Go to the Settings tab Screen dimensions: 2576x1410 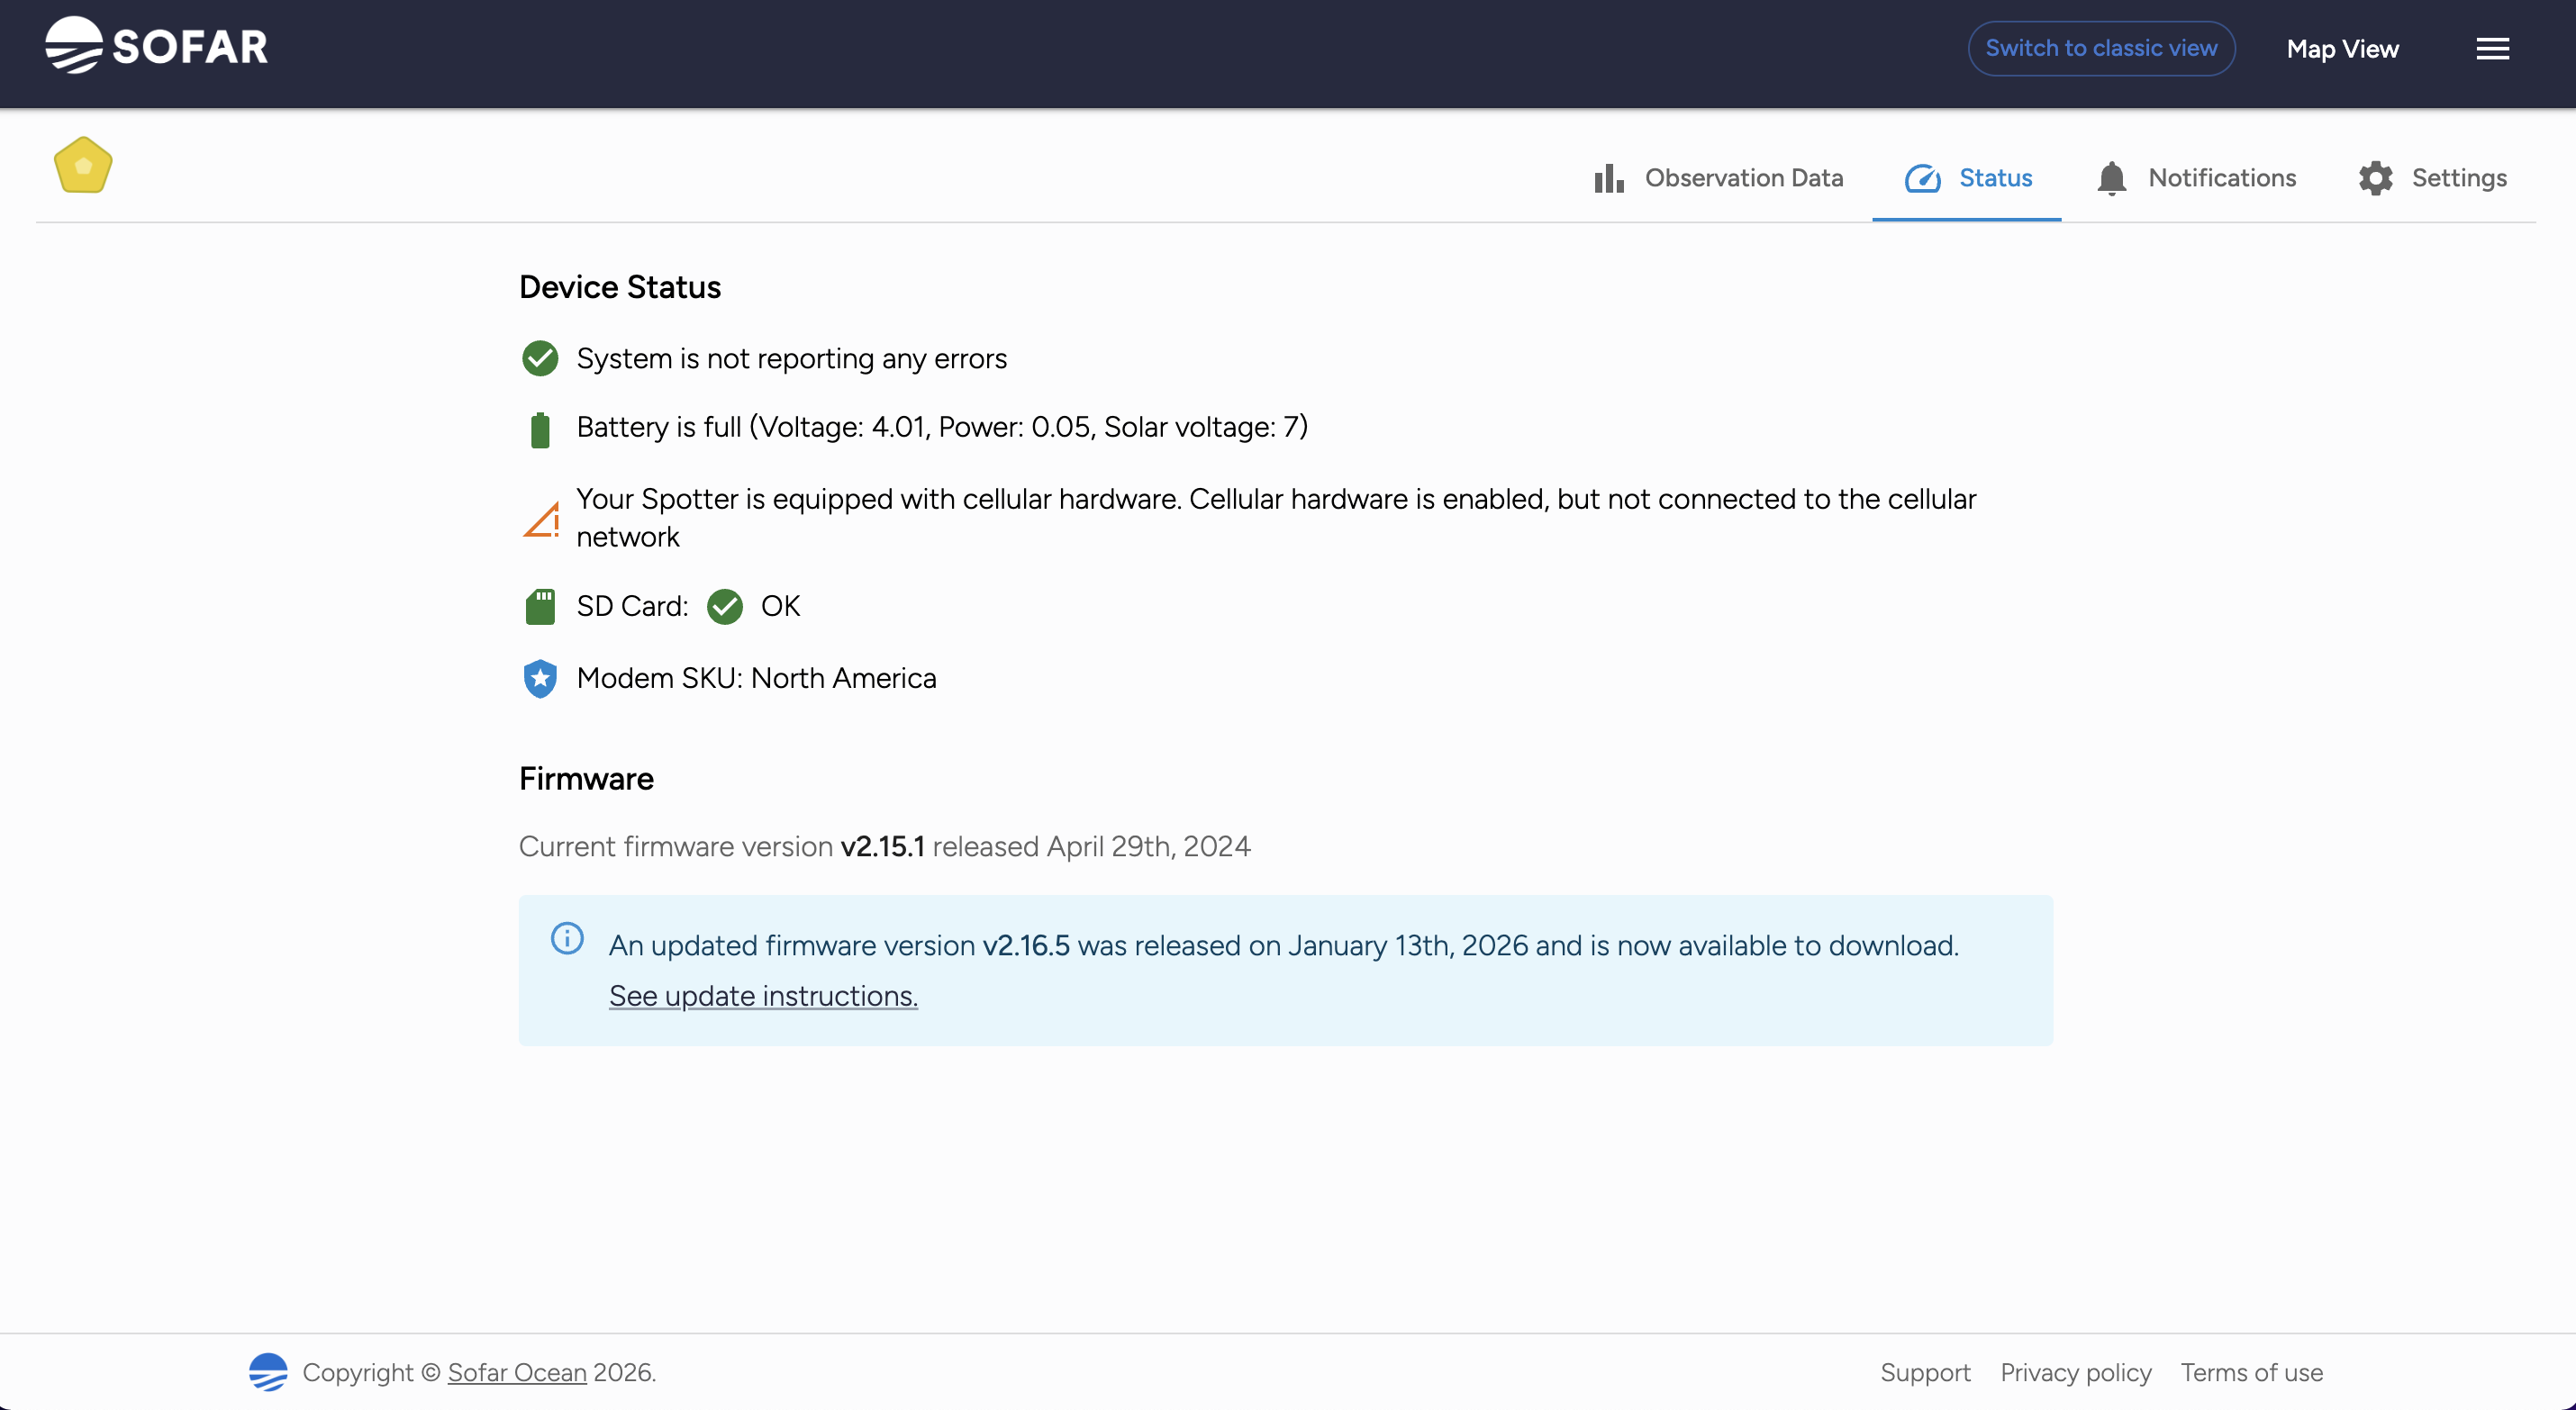(x=2432, y=178)
